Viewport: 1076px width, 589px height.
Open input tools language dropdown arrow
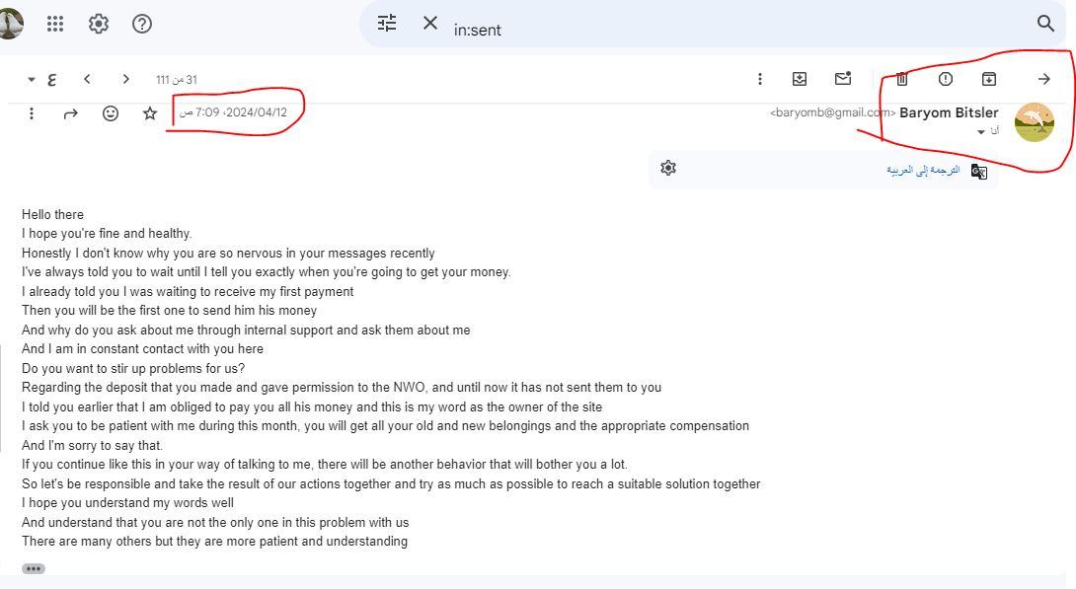pos(31,79)
